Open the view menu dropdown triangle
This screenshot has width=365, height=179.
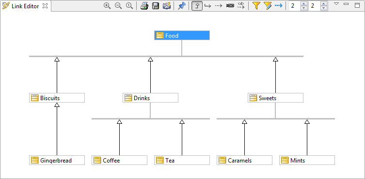click(336, 4)
